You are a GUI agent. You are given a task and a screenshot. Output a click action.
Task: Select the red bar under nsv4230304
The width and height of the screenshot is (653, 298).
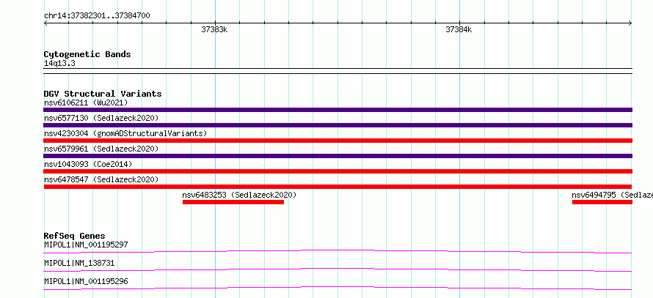(338, 141)
